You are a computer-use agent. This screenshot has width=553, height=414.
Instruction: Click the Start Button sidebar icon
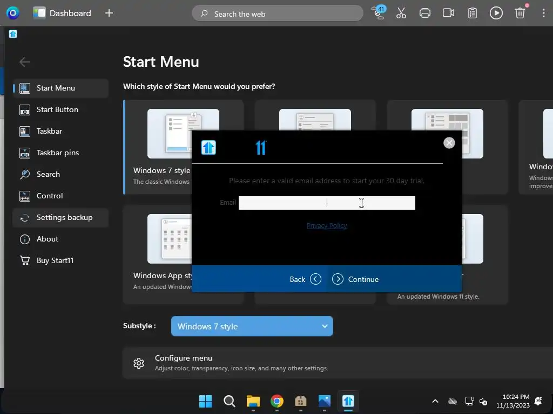(25, 110)
